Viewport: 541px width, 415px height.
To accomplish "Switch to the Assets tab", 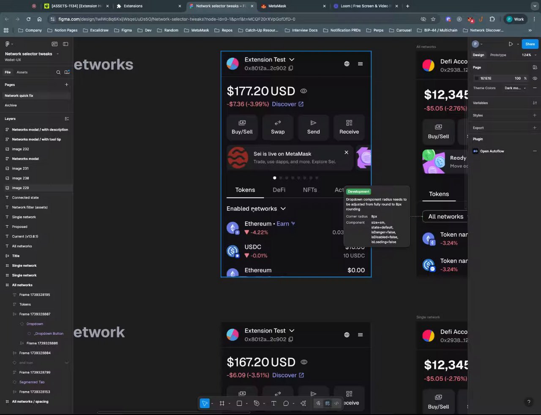I will [22, 72].
